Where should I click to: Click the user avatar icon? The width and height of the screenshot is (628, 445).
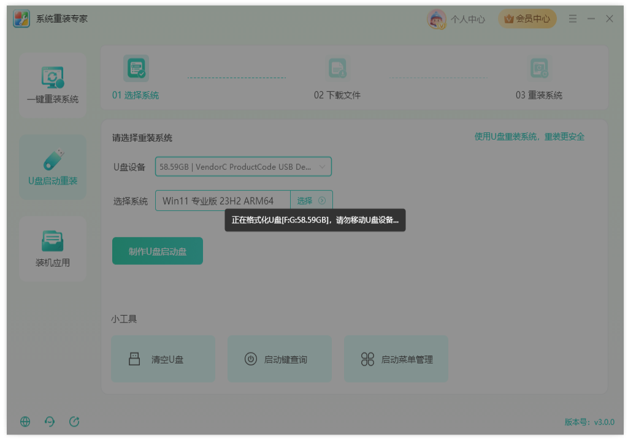click(x=436, y=19)
